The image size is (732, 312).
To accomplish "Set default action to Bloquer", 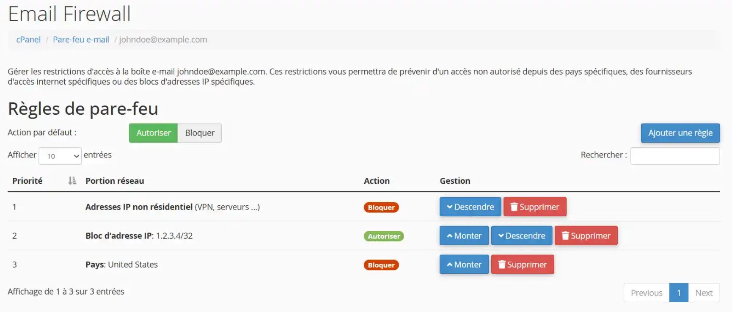I will pyautogui.click(x=199, y=133).
